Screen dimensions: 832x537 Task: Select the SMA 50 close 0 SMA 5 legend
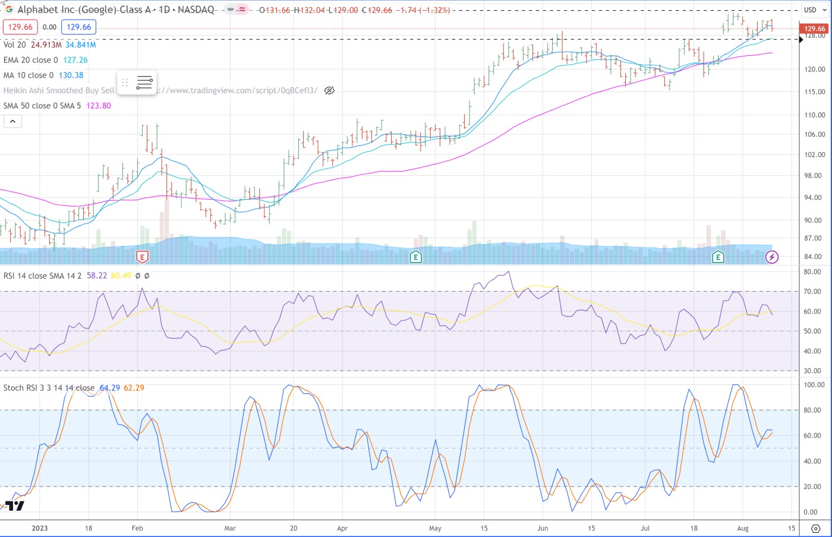point(42,106)
